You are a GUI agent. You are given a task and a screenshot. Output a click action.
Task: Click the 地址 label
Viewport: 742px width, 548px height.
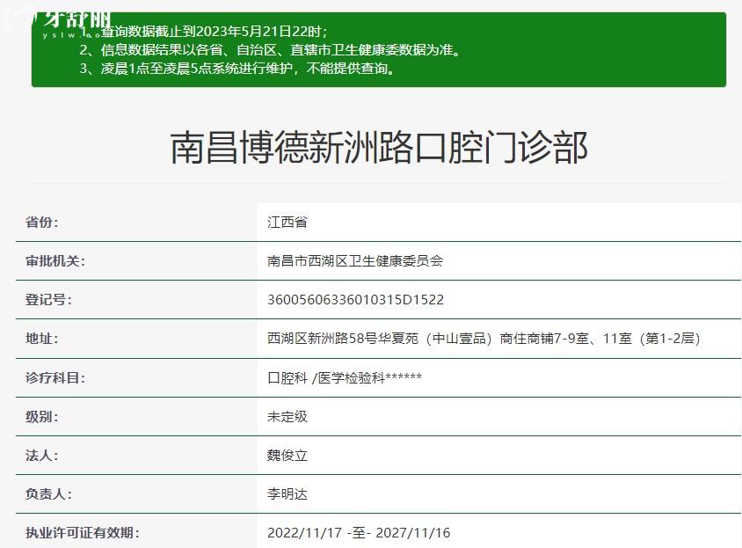42,339
